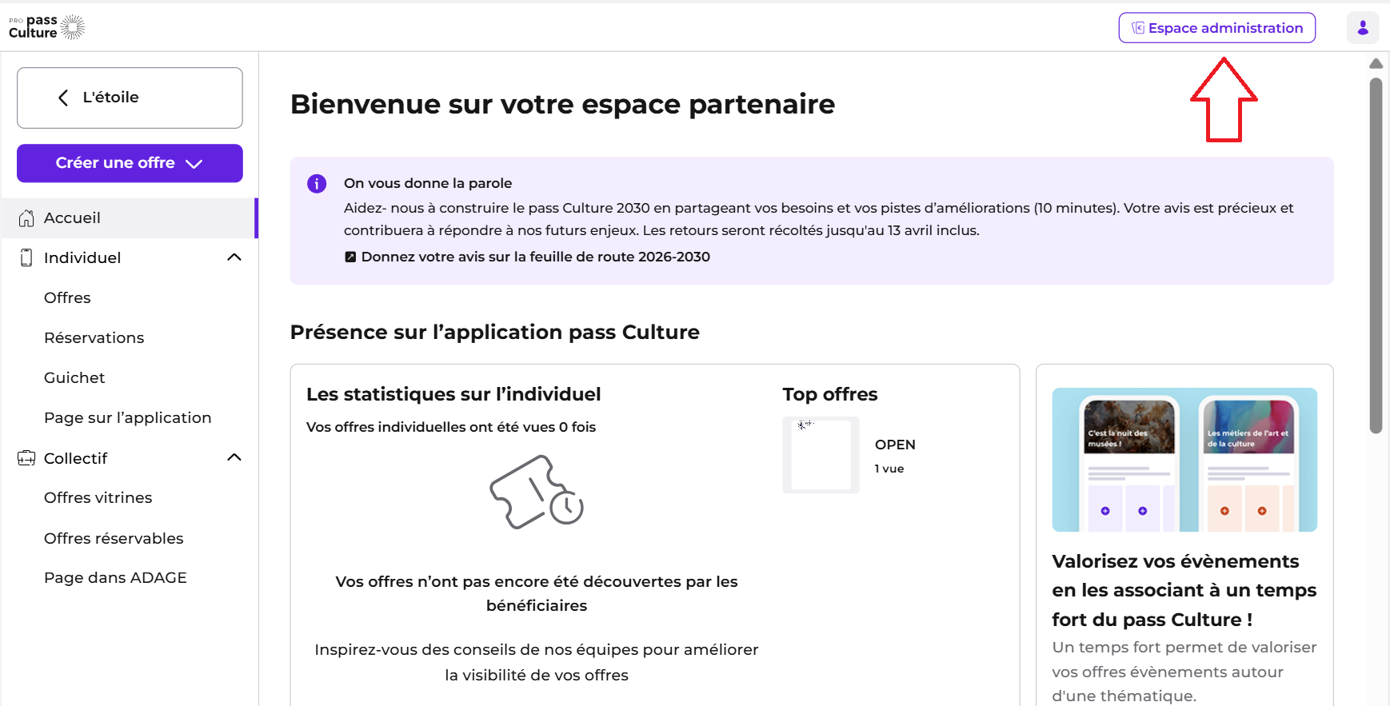Click the 'Les statistiques sur l'individuel' heading

point(453,394)
